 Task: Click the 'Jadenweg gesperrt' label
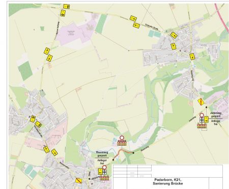(x=216, y=114)
